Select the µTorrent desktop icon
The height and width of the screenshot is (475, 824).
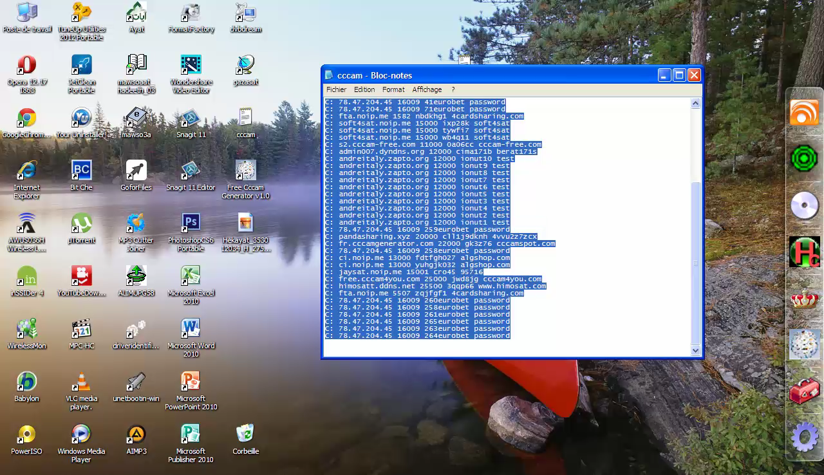(x=81, y=224)
